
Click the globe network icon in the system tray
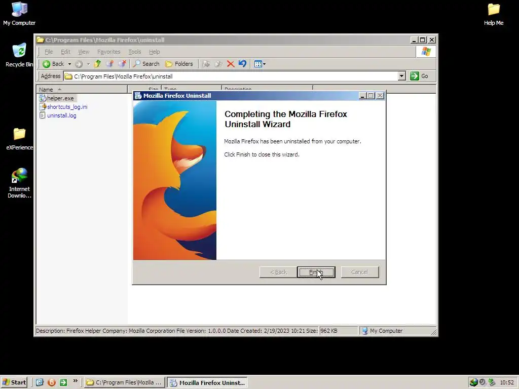(474, 382)
